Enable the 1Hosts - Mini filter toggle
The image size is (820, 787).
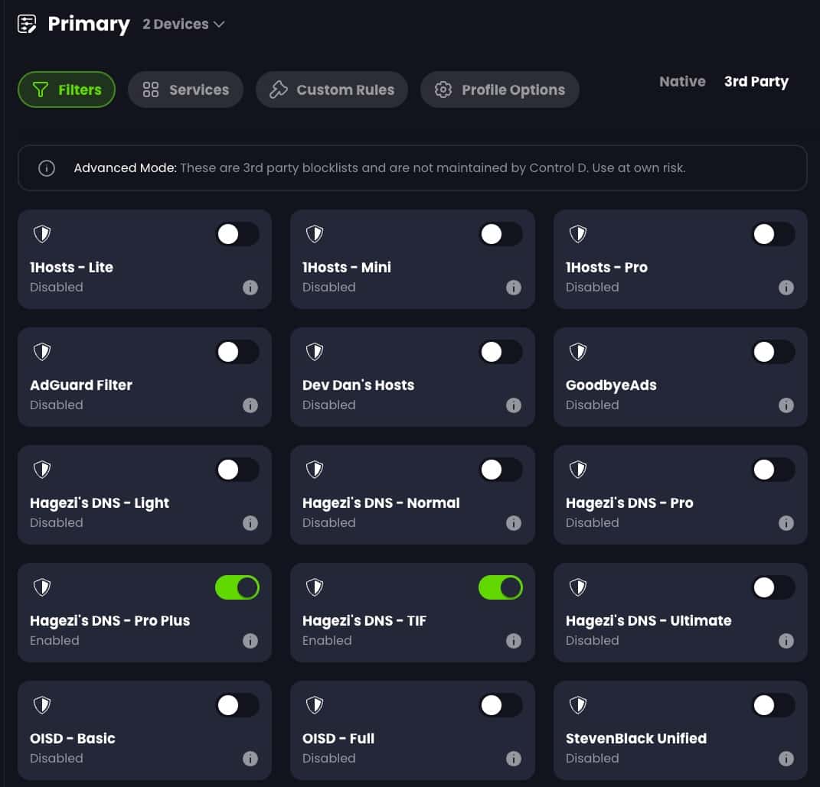point(501,234)
